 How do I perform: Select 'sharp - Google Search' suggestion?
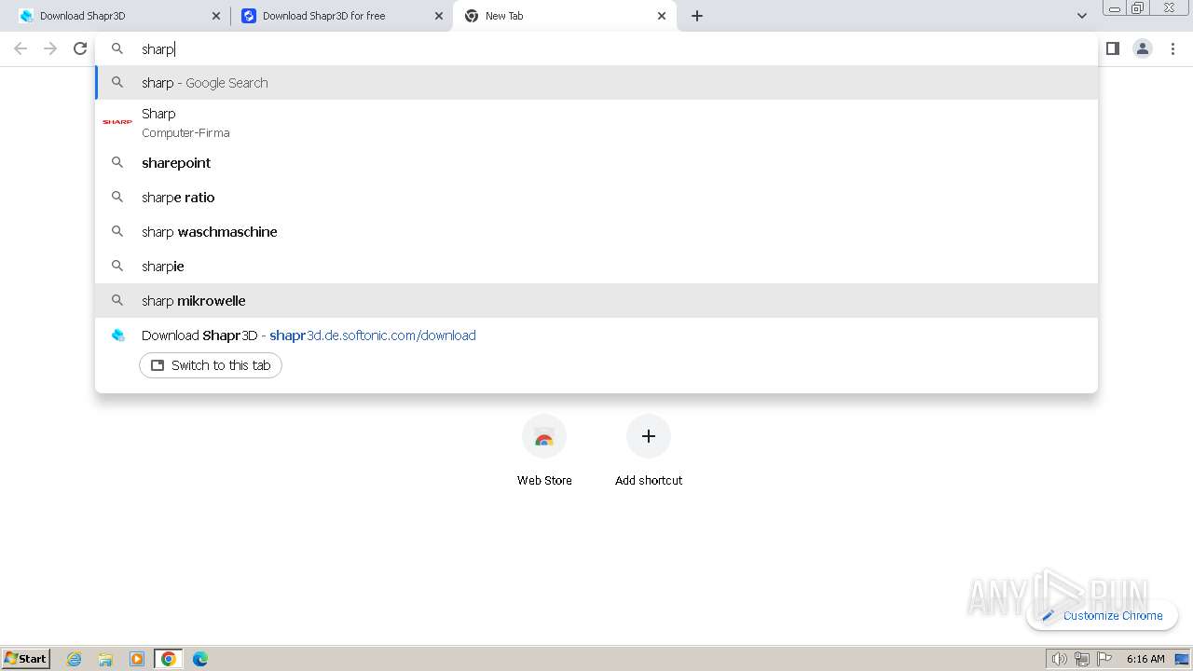point(596,82)
